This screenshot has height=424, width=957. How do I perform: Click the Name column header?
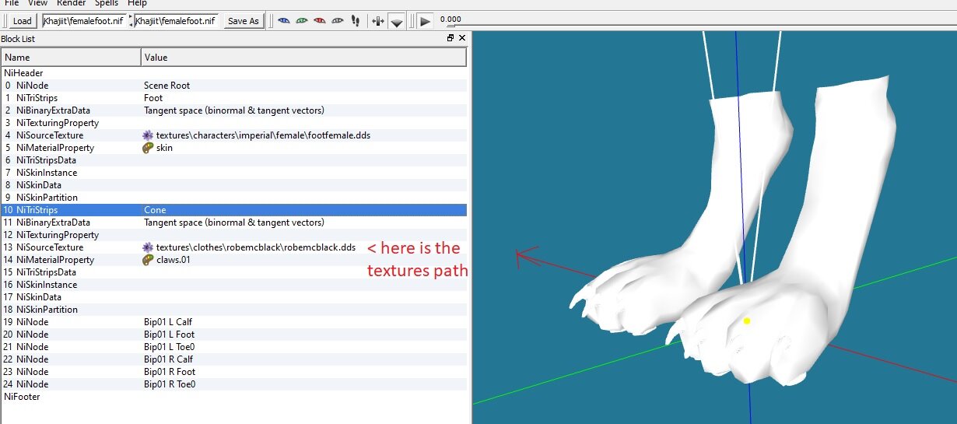click(71, 57)
